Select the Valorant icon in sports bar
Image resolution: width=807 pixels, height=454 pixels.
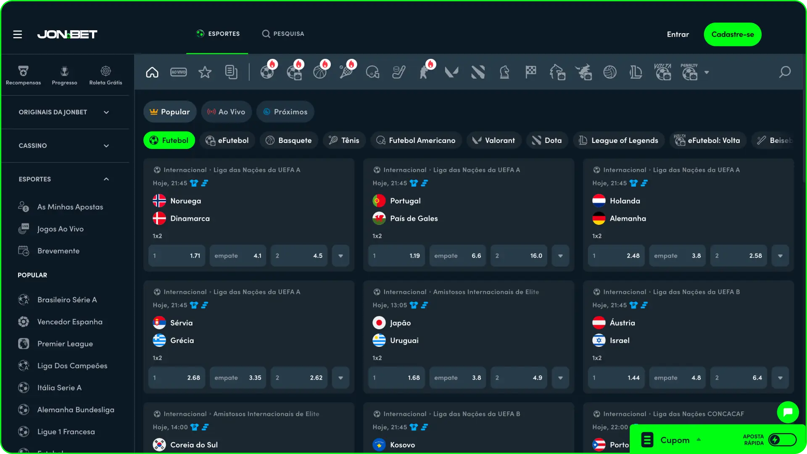(x=451, y=72)
